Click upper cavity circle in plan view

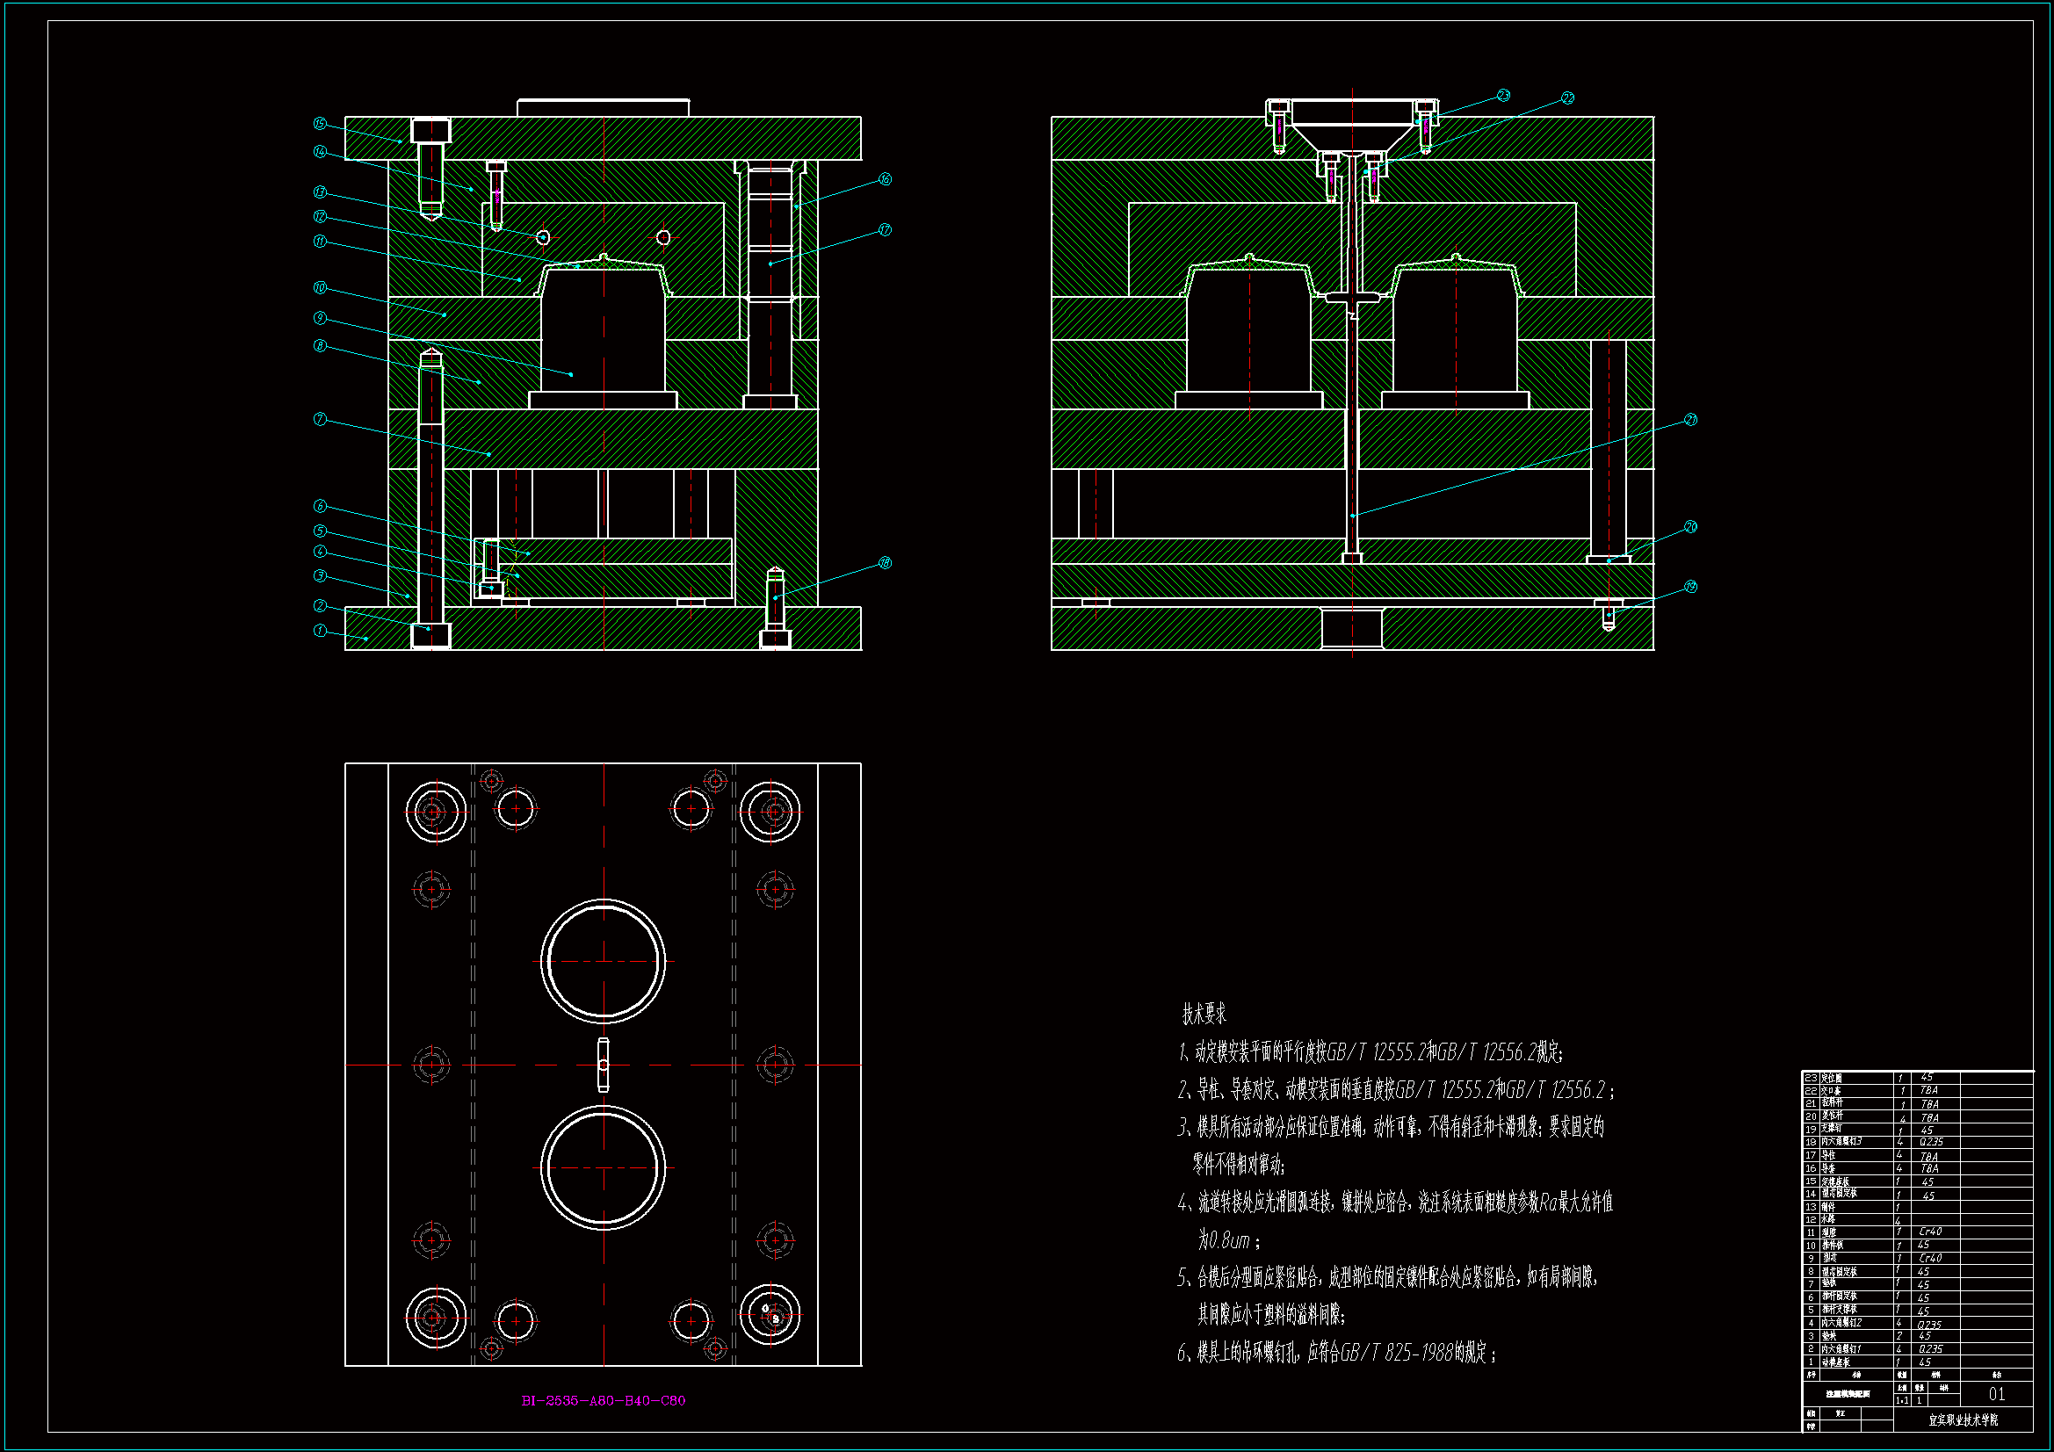[603, 961]
